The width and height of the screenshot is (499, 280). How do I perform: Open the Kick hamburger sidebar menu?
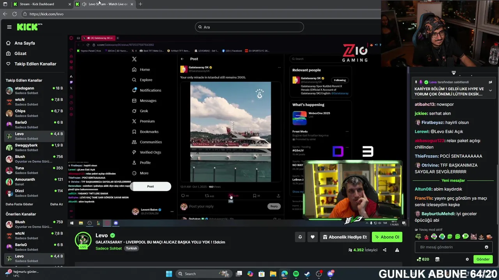[9, 27]
